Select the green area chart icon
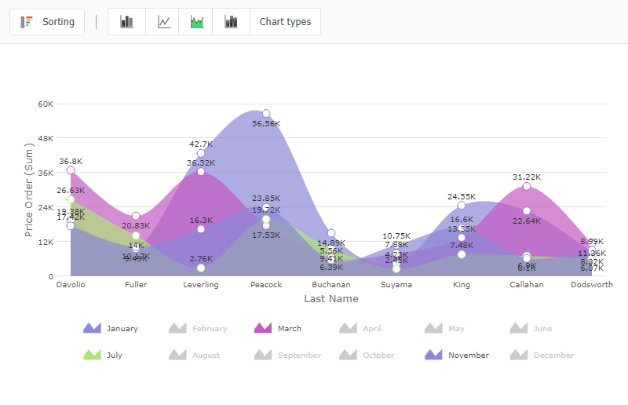 197,22
